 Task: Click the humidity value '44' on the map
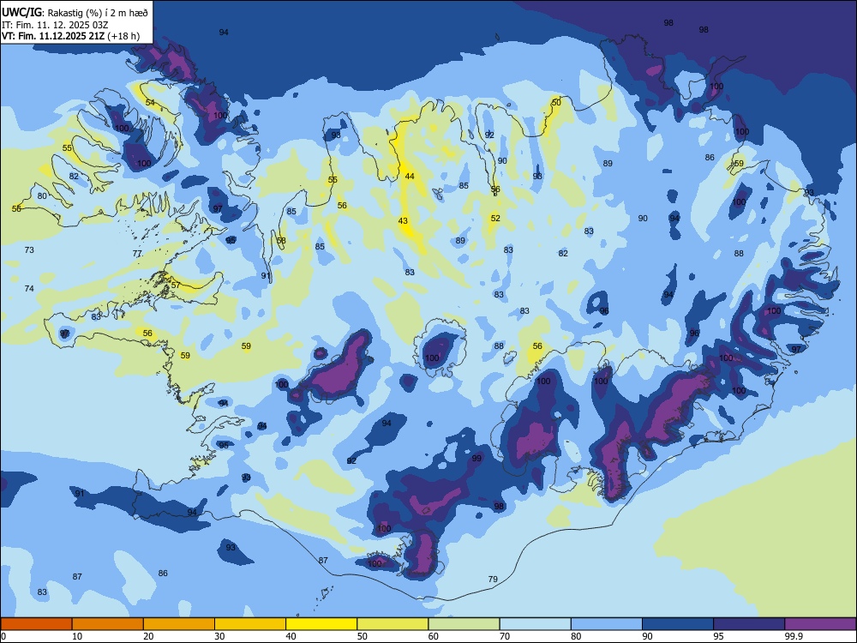point(410,176)
